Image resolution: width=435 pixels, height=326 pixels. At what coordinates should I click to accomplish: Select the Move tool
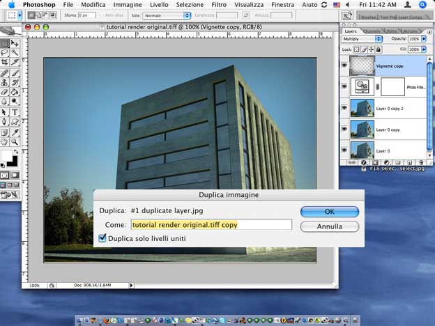point(15,43)
